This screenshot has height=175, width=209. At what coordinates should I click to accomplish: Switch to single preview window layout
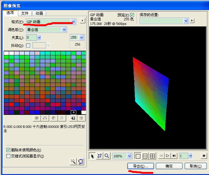tap(138, 156)
